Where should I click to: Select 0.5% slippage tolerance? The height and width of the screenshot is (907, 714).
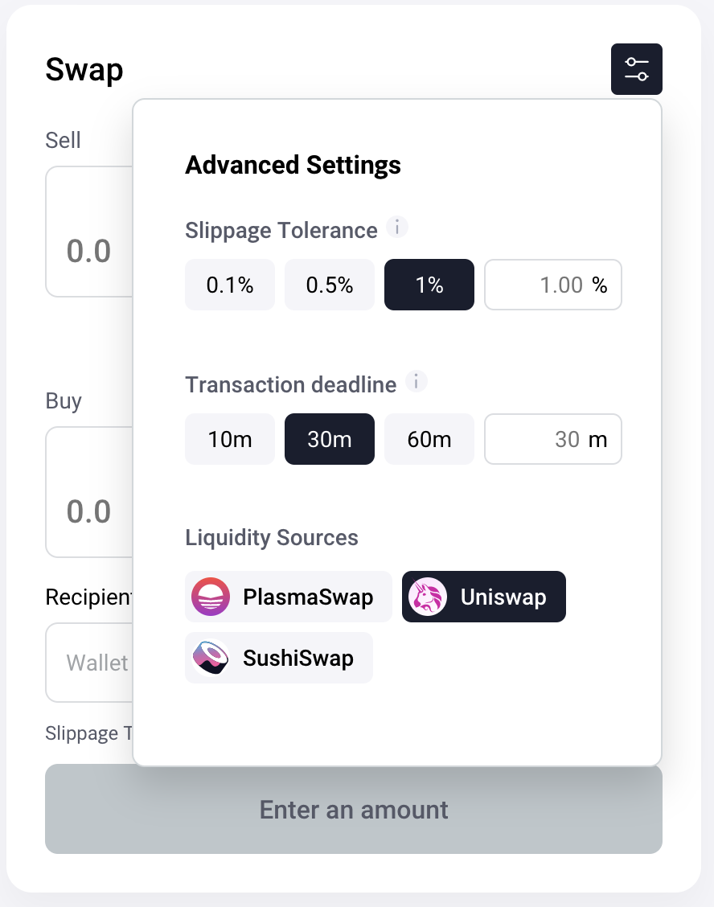tap(330, 285)
